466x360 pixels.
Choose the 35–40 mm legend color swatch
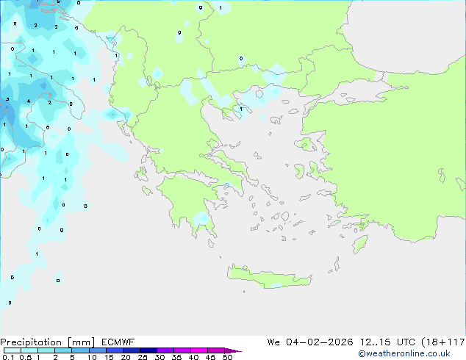182,350
